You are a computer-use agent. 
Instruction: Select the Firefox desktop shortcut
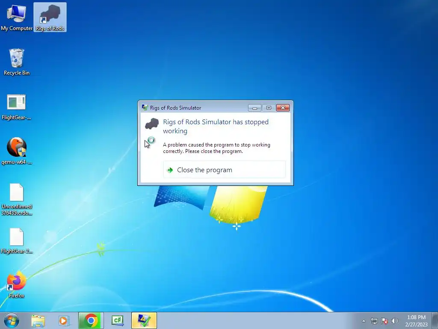pos(17,284)
